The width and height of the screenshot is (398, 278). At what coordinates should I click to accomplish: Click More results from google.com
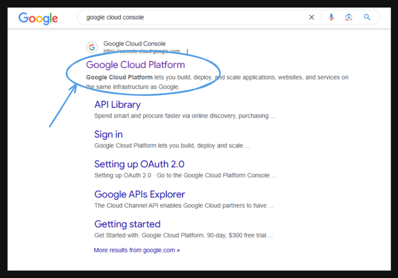137,250
